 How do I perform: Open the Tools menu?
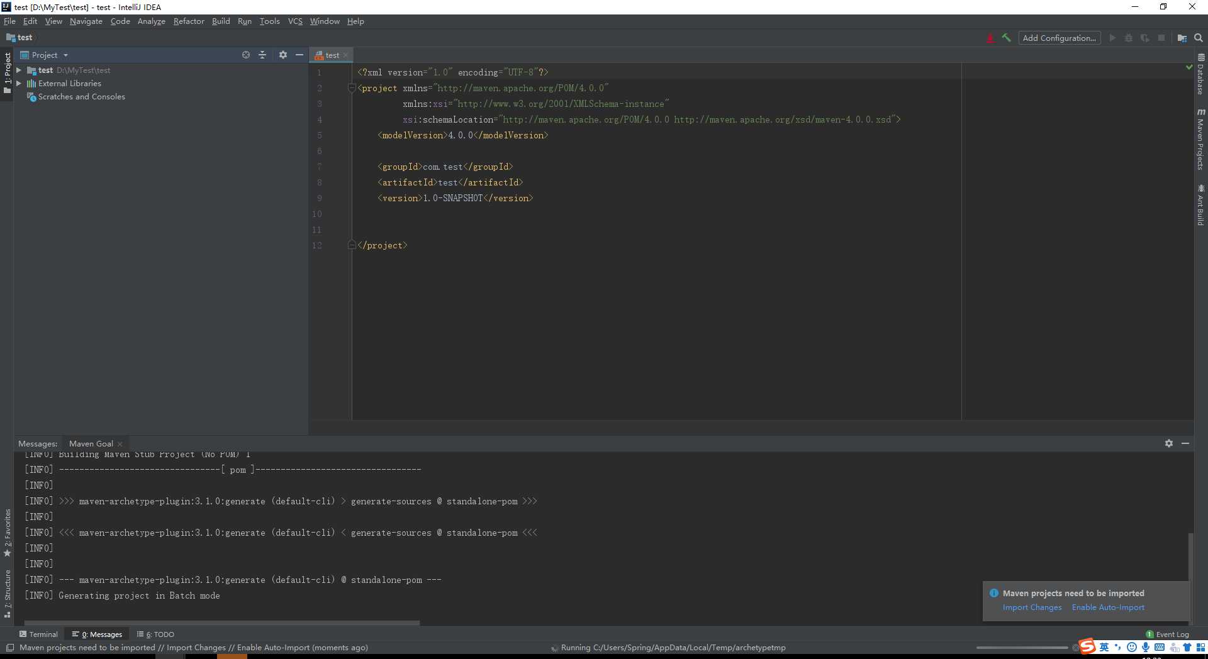270,21
